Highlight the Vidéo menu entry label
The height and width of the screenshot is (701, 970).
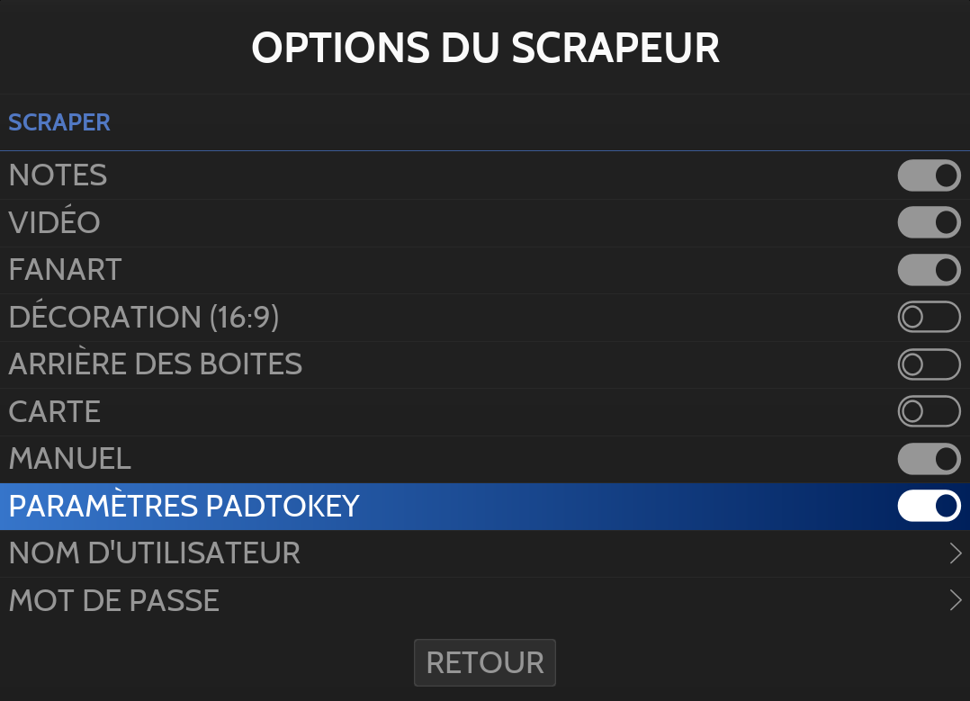54,222
